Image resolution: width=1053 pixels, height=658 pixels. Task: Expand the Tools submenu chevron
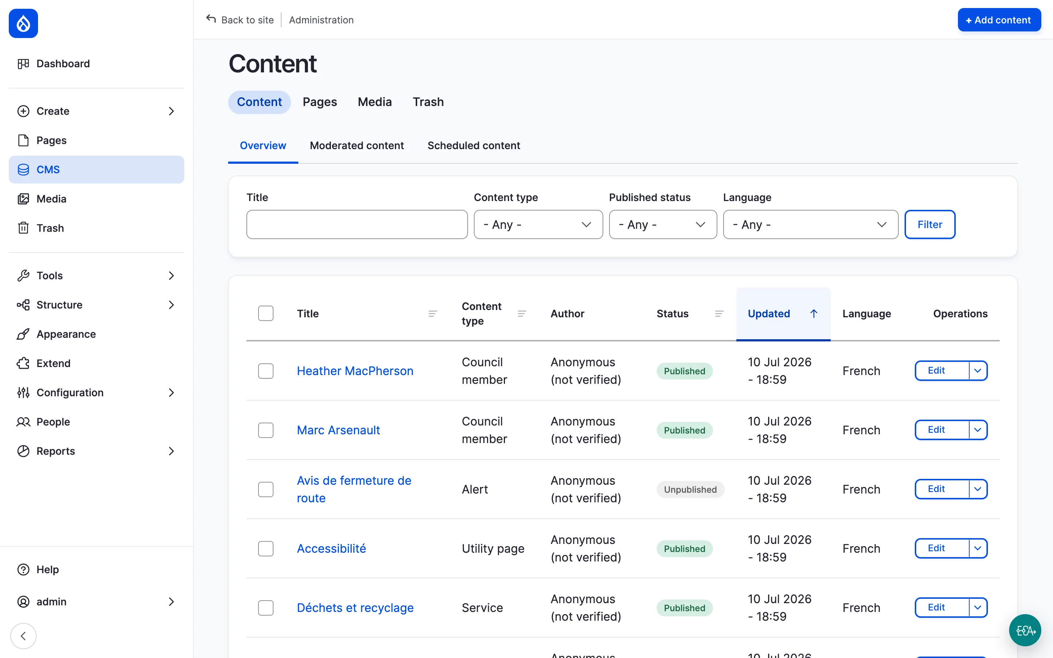point(171,276)
